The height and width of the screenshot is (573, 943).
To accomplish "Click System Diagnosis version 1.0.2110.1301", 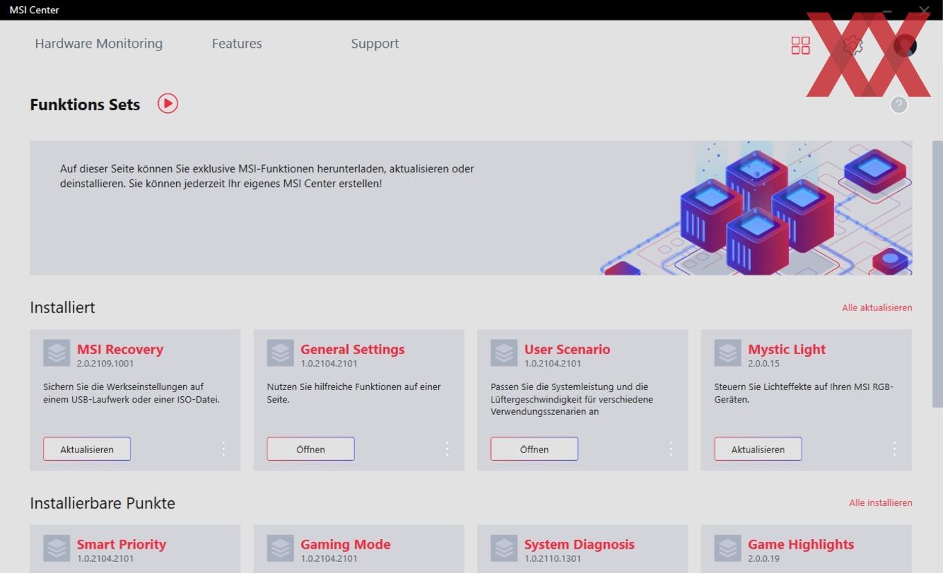I will tap(553, 559).
